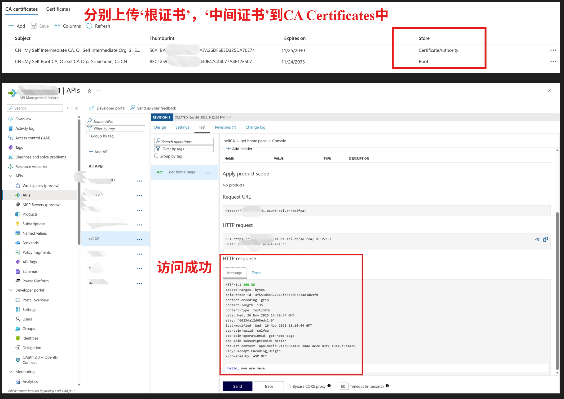Image resolution: width=564 pixels, height=399 pixels.
Task: Open Backends in the sidebar
Action: (x=30, y=243)
